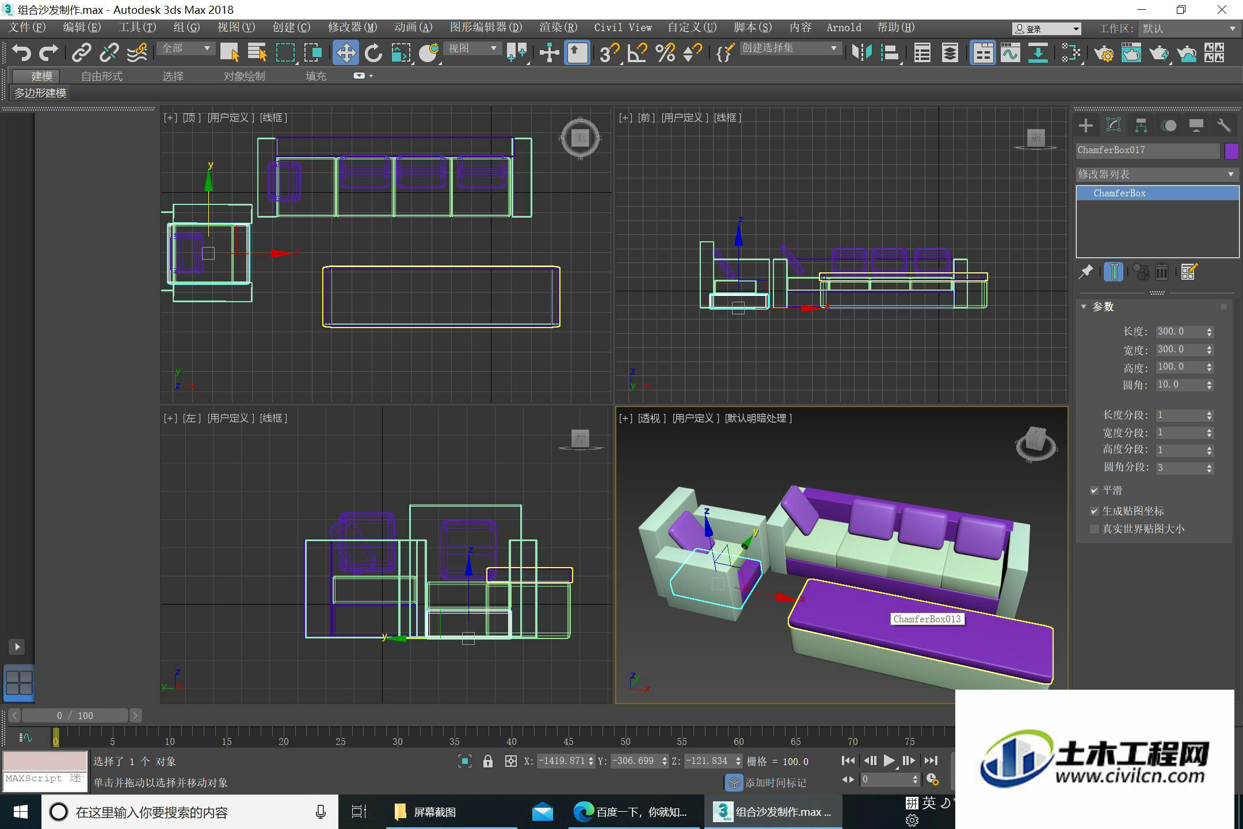
Task: Click Go to Start playback button
Action: [848, 760]
